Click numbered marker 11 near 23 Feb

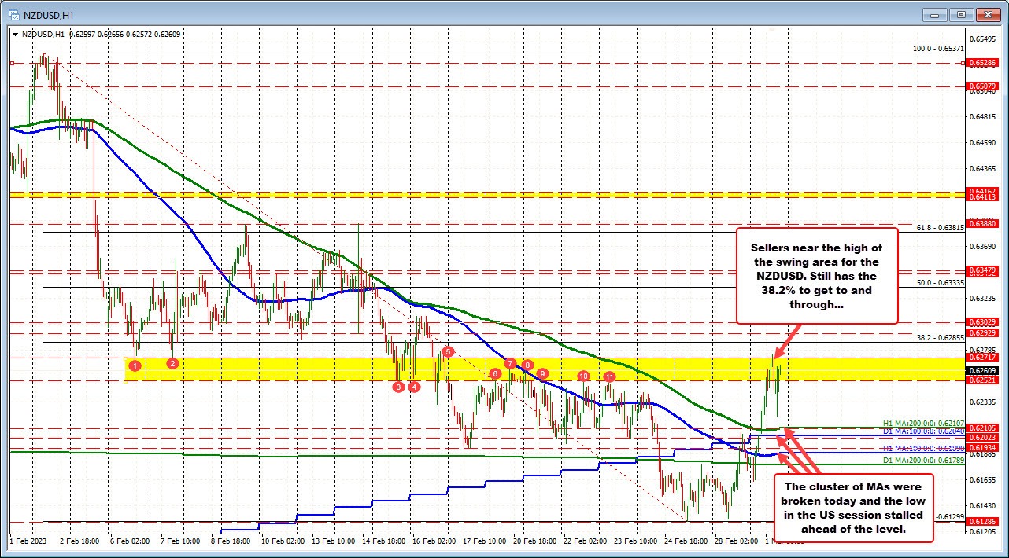click(x=608, y=376)
